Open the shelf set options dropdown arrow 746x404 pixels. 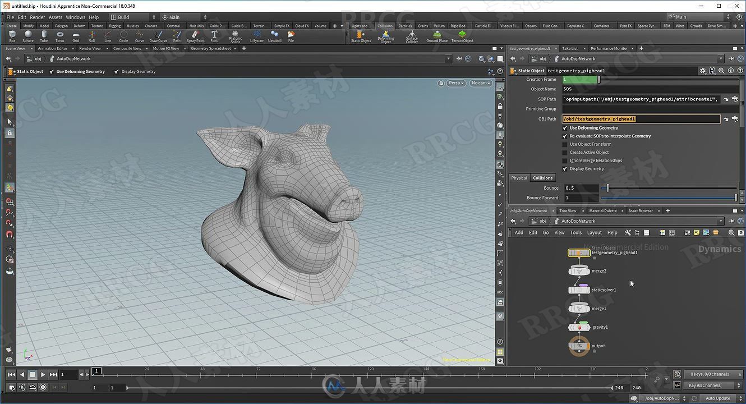click(342, 26)
